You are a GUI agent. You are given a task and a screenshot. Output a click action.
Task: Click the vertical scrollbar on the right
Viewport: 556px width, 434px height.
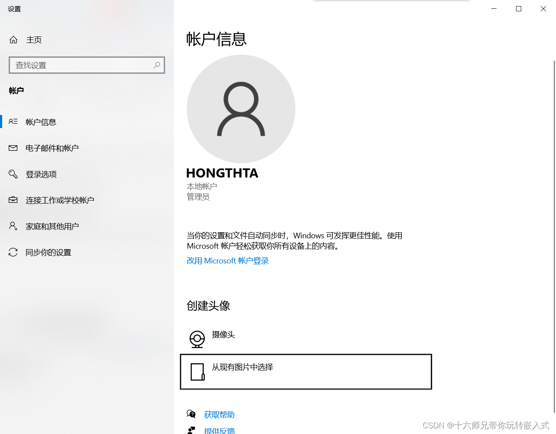(554, 237)
